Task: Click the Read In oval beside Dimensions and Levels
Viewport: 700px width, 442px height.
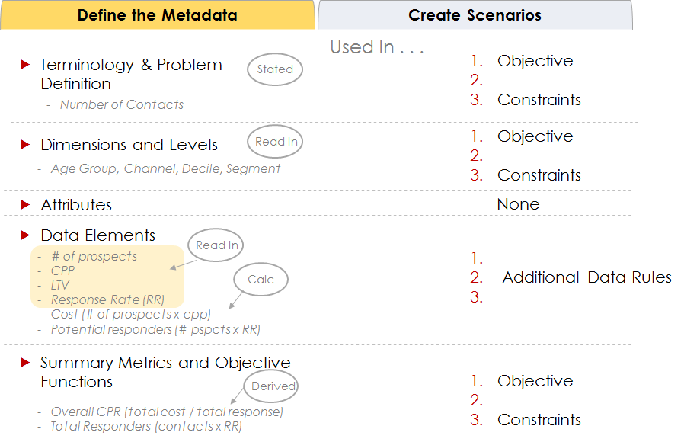Action: tap(276, 142)
